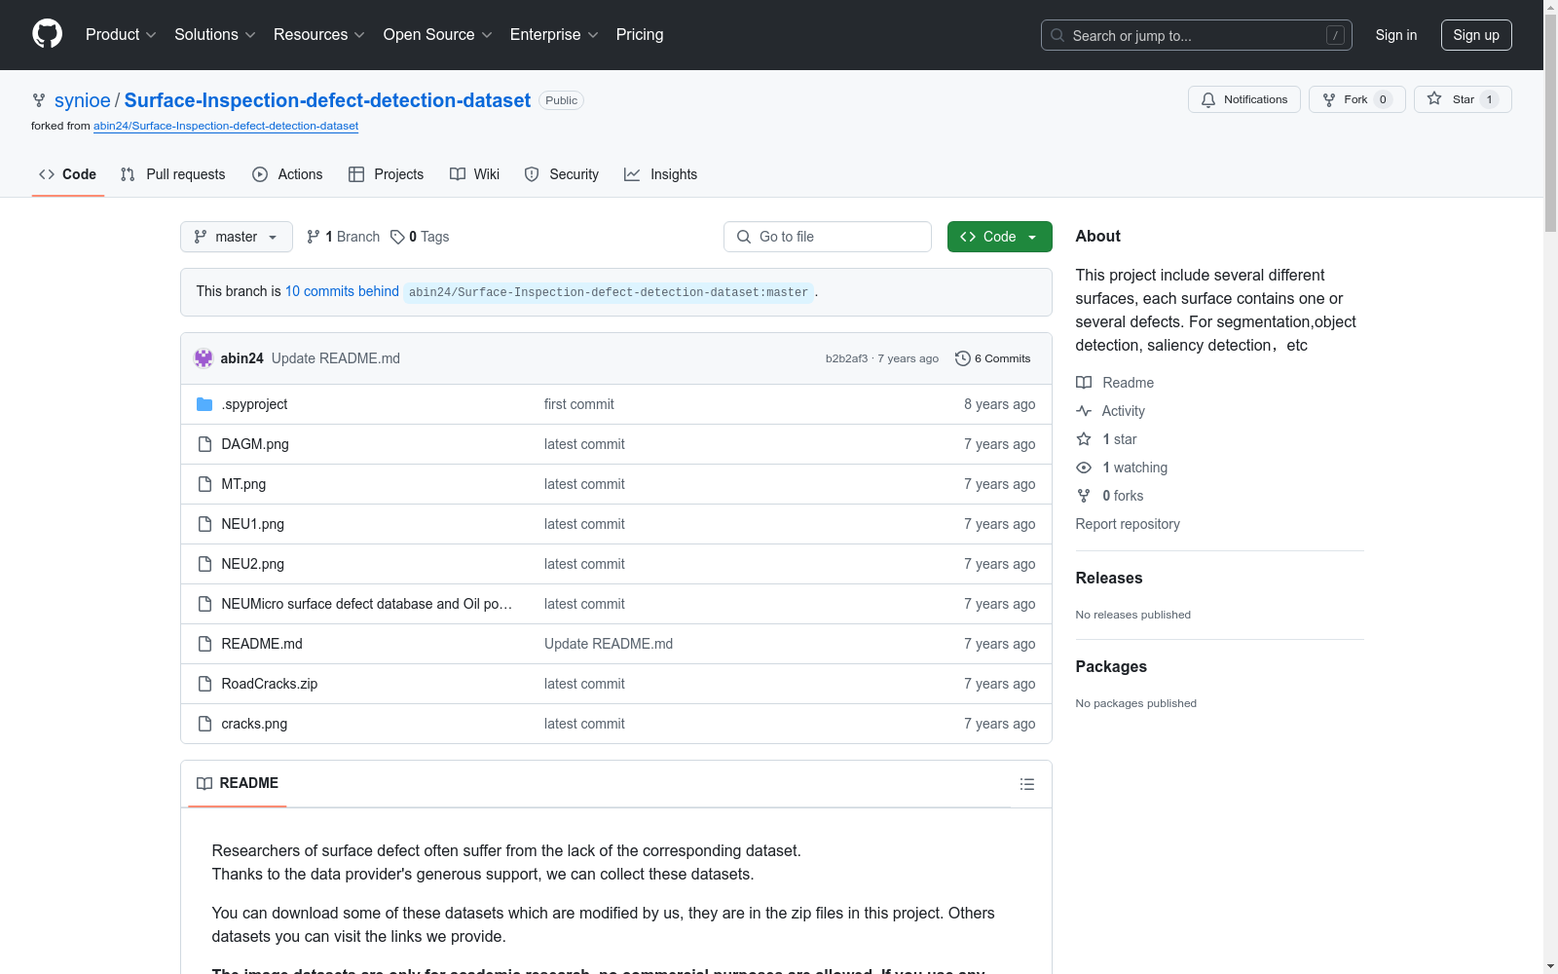This screenshot has width=1558, height=974.
Task: Click the README outline list icon
Action: tap(1026, 784)
